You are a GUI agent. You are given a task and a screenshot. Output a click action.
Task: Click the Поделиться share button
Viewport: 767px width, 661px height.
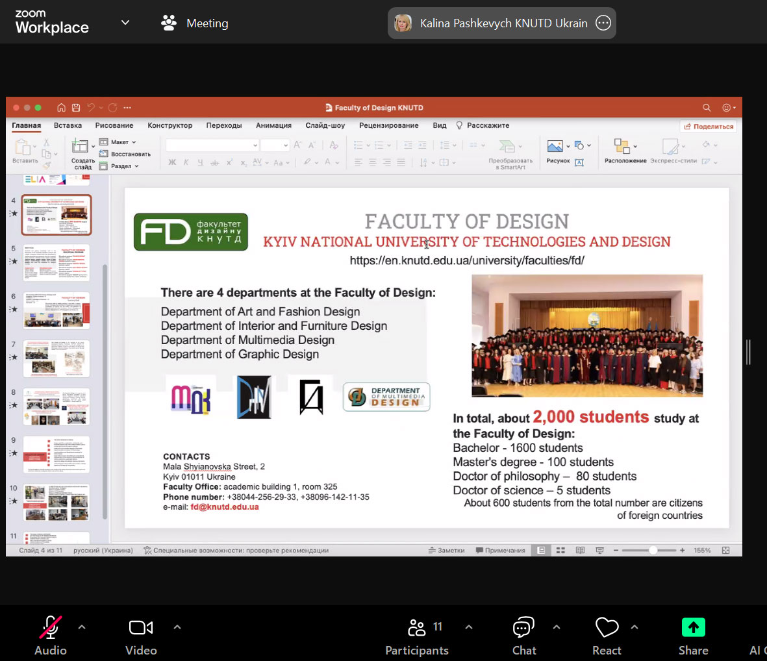709,126
